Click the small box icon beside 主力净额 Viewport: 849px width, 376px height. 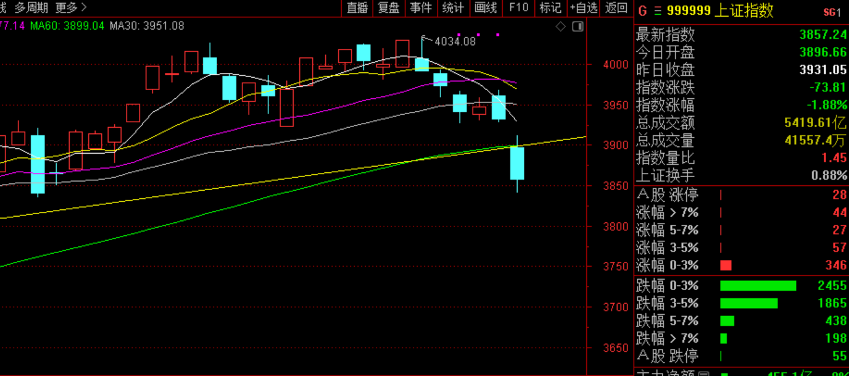[x=704, y=373]
